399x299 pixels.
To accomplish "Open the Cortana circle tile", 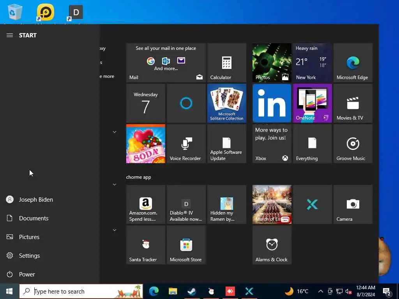I will [x=186, y=103].
